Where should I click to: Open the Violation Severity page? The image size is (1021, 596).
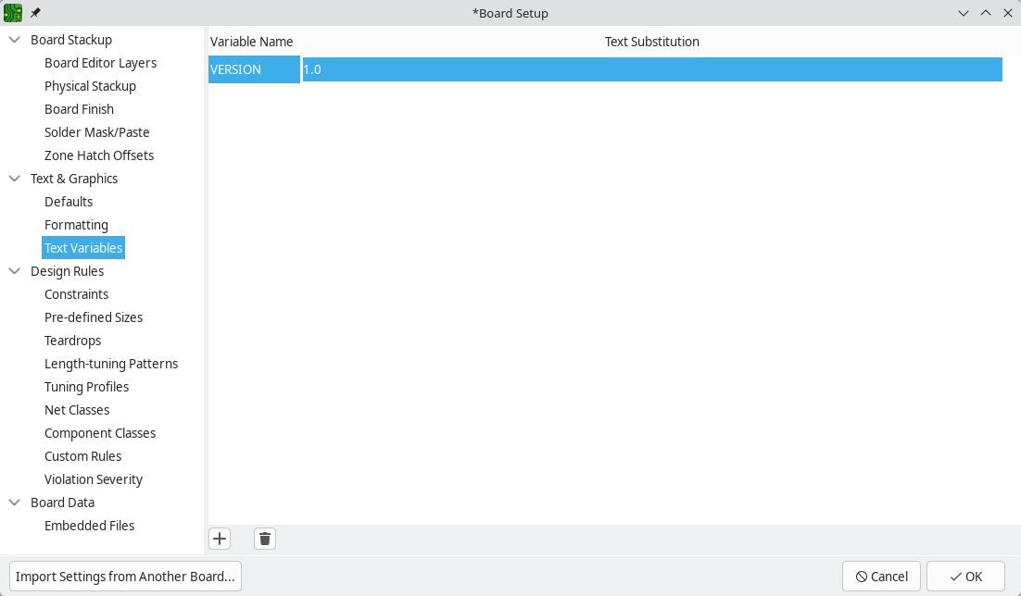(93, 479)
